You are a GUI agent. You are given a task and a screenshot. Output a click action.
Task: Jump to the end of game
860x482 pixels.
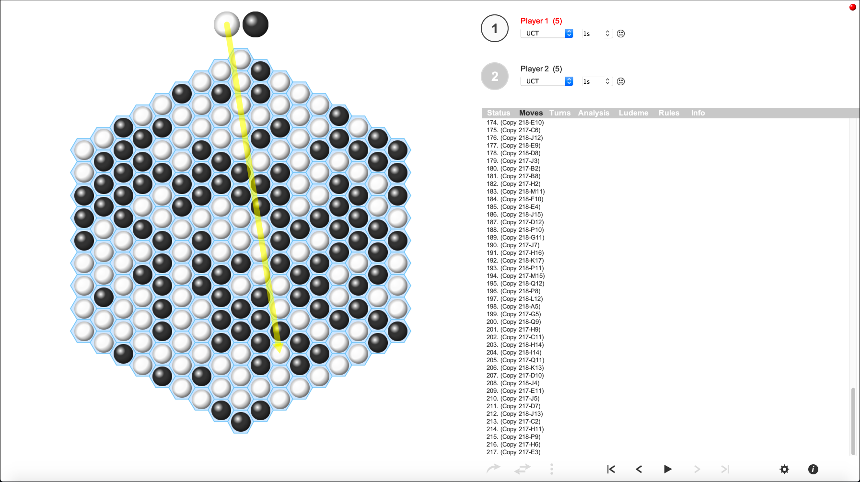point(725,469)
